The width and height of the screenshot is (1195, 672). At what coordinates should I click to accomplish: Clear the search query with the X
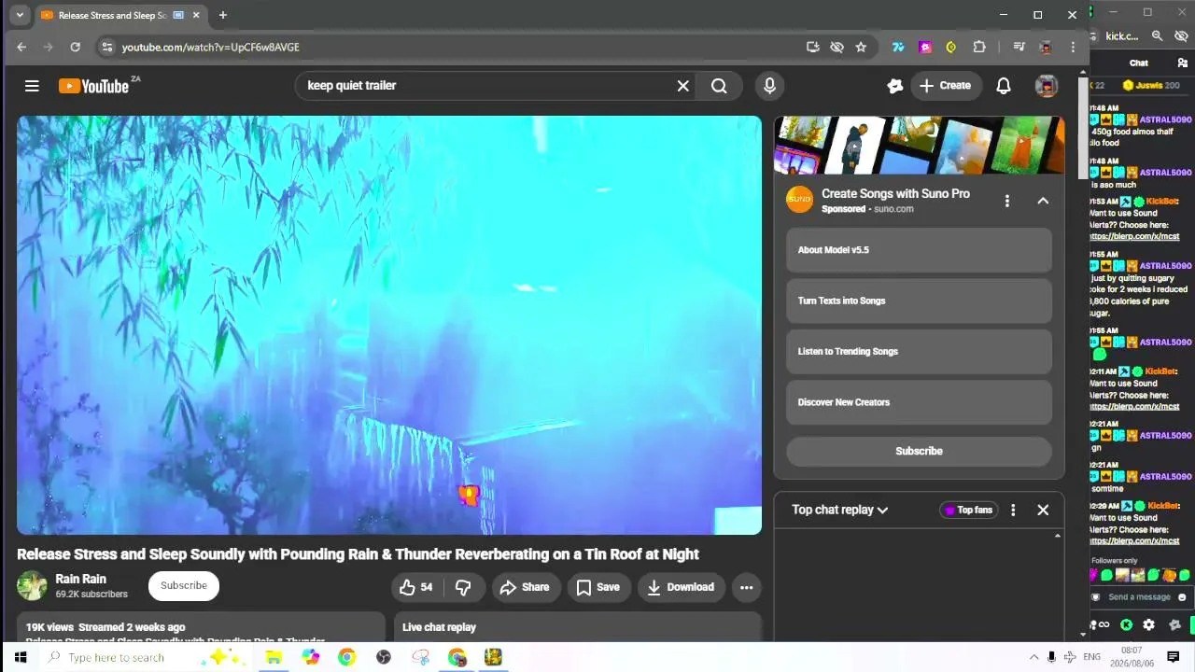(683, 86)
